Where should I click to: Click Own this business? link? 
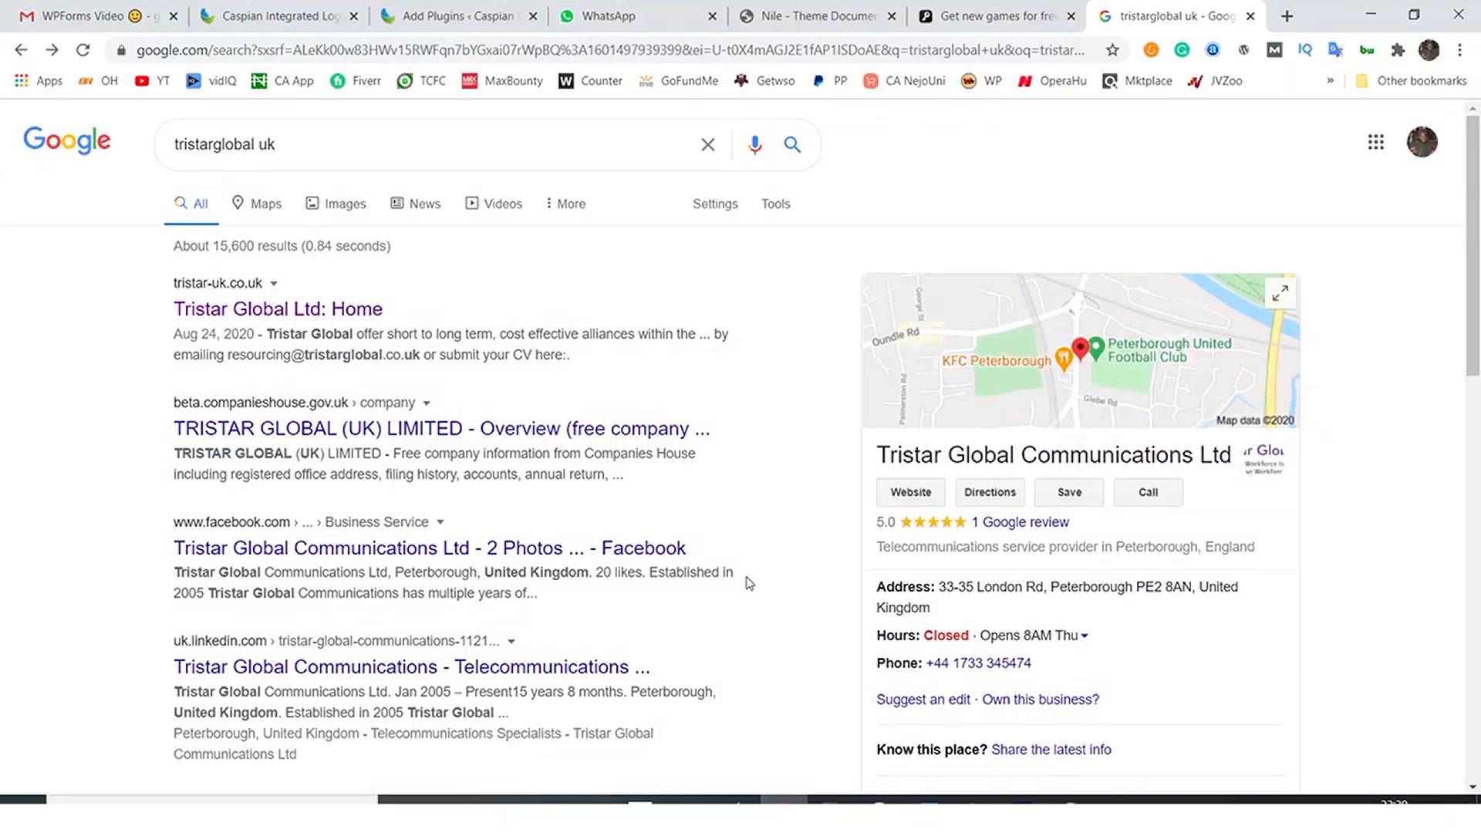[1040, 700]
